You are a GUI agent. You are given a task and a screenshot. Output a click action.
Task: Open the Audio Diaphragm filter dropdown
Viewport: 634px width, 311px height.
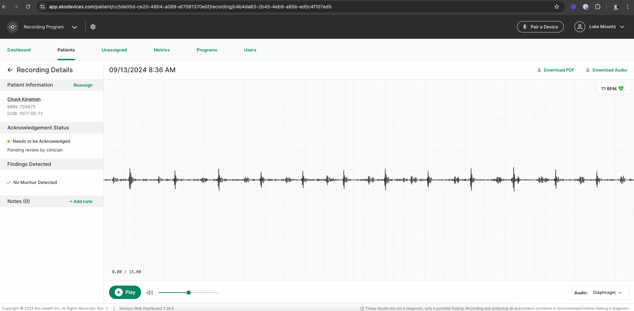click(607, 293)
